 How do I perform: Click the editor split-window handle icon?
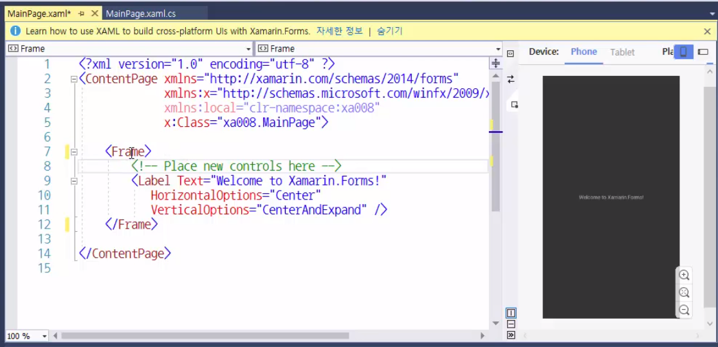click(x=495, y=63)
